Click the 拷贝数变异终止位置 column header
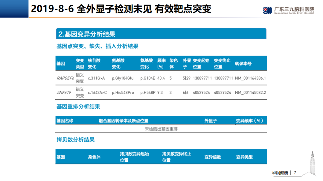This screenshot has height=181, width=323. 176,157
